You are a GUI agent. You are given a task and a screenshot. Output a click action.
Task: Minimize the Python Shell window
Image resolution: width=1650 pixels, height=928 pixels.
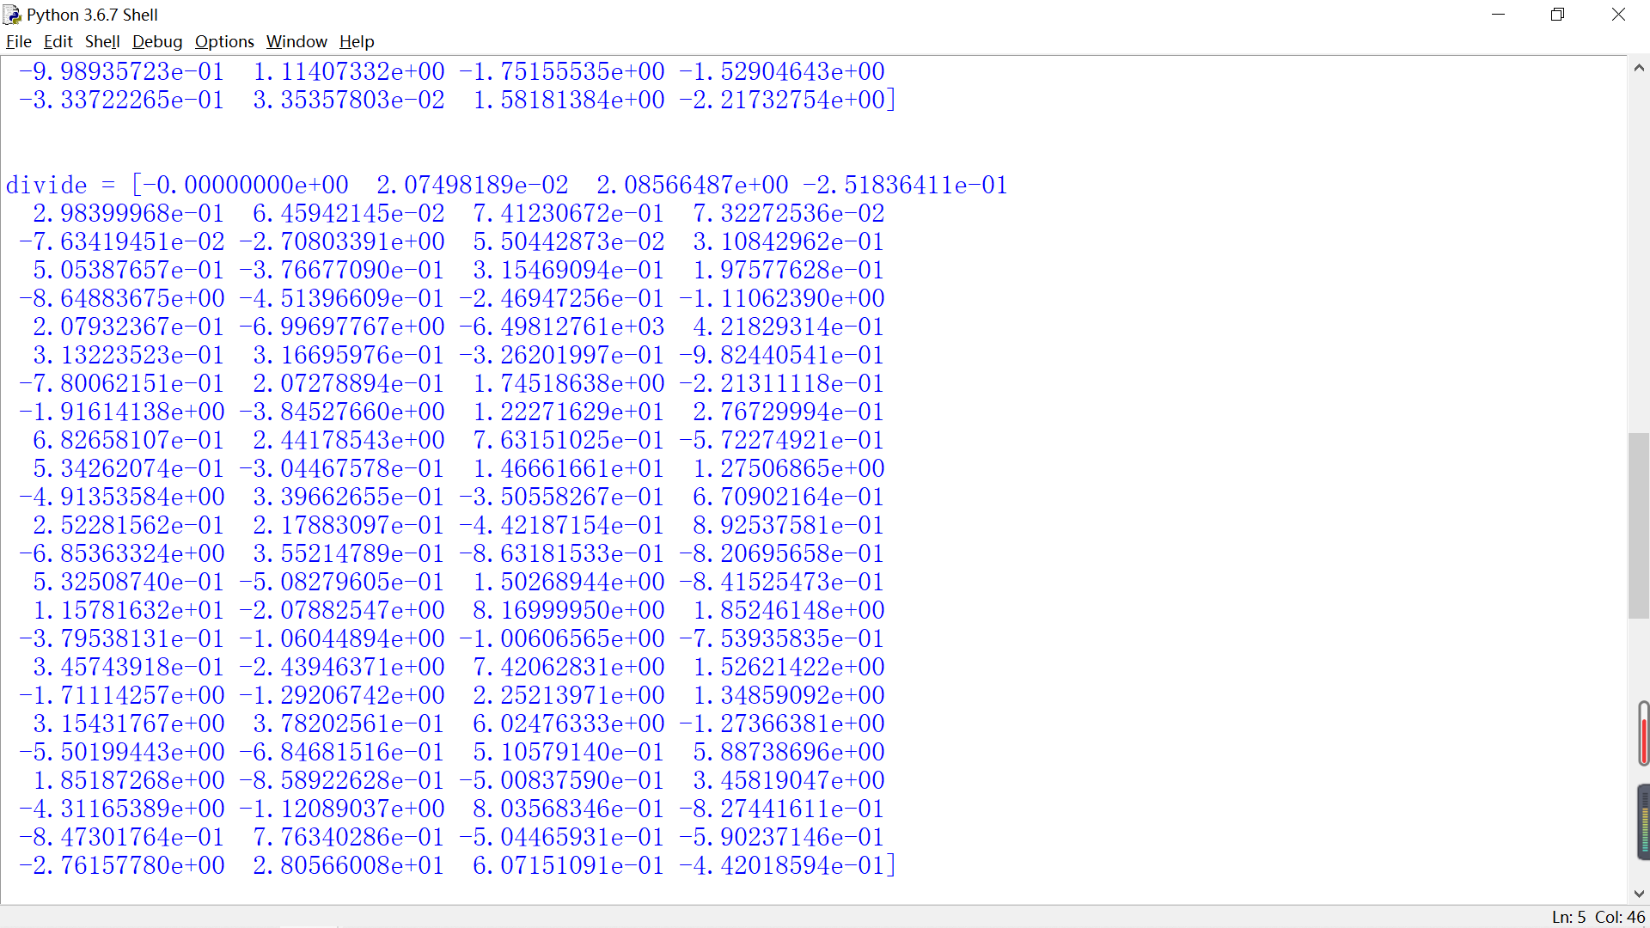coord(1499,15)
